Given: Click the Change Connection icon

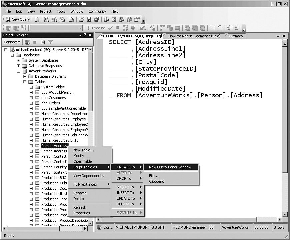Looking at the screenshot, I should coord(24,28).
